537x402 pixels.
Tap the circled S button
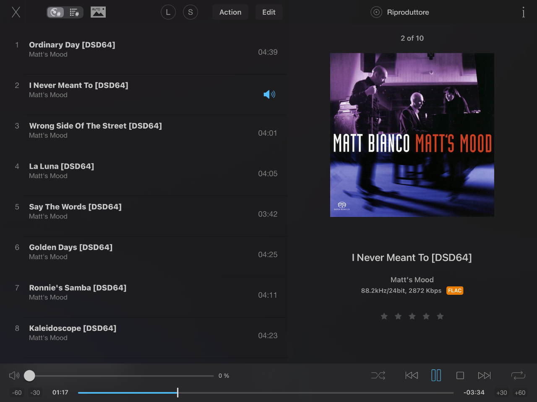[x=190, y=12]
